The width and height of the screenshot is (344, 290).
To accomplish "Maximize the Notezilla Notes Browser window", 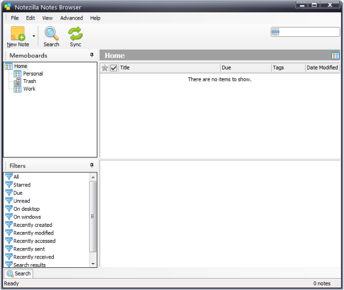I will click(314, 5).
